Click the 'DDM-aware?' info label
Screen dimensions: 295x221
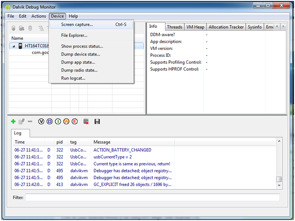click(x=163, y=35)
